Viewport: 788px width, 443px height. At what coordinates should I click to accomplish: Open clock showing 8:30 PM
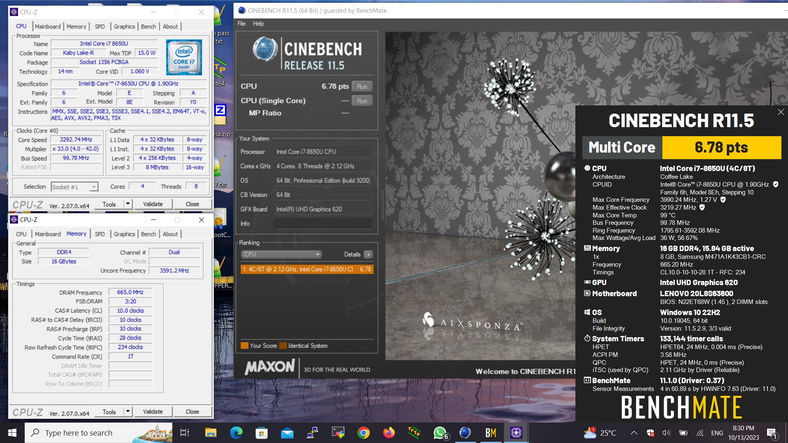click(x=744, y=433)
